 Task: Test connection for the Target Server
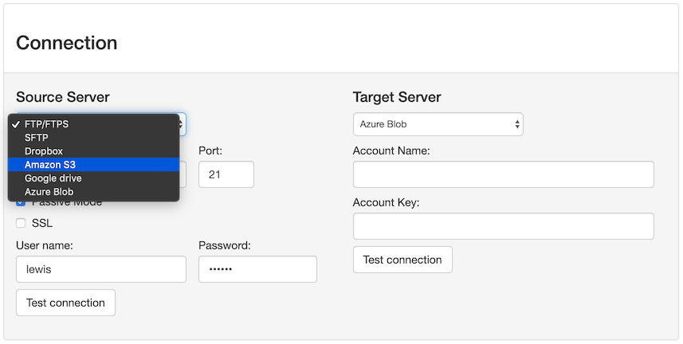point(402,260)
